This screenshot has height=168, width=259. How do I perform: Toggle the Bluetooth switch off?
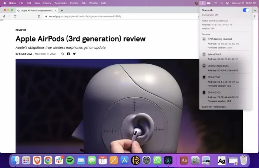[x=246, y=10]
